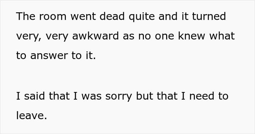Click the word "The" starting the paragraph

pyautogui.click(x=26, y=16)
